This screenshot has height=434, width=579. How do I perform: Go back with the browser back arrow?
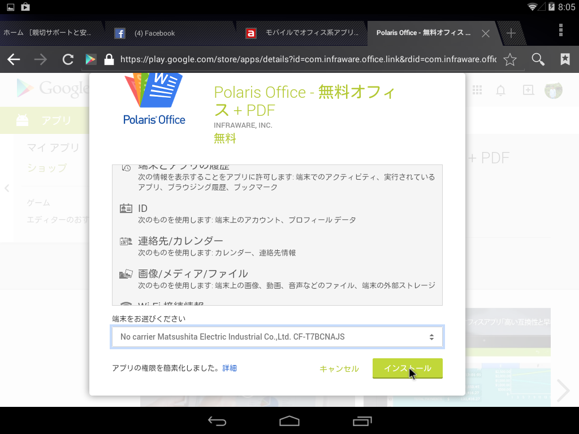pyautogui.click(x=14, y=59)
